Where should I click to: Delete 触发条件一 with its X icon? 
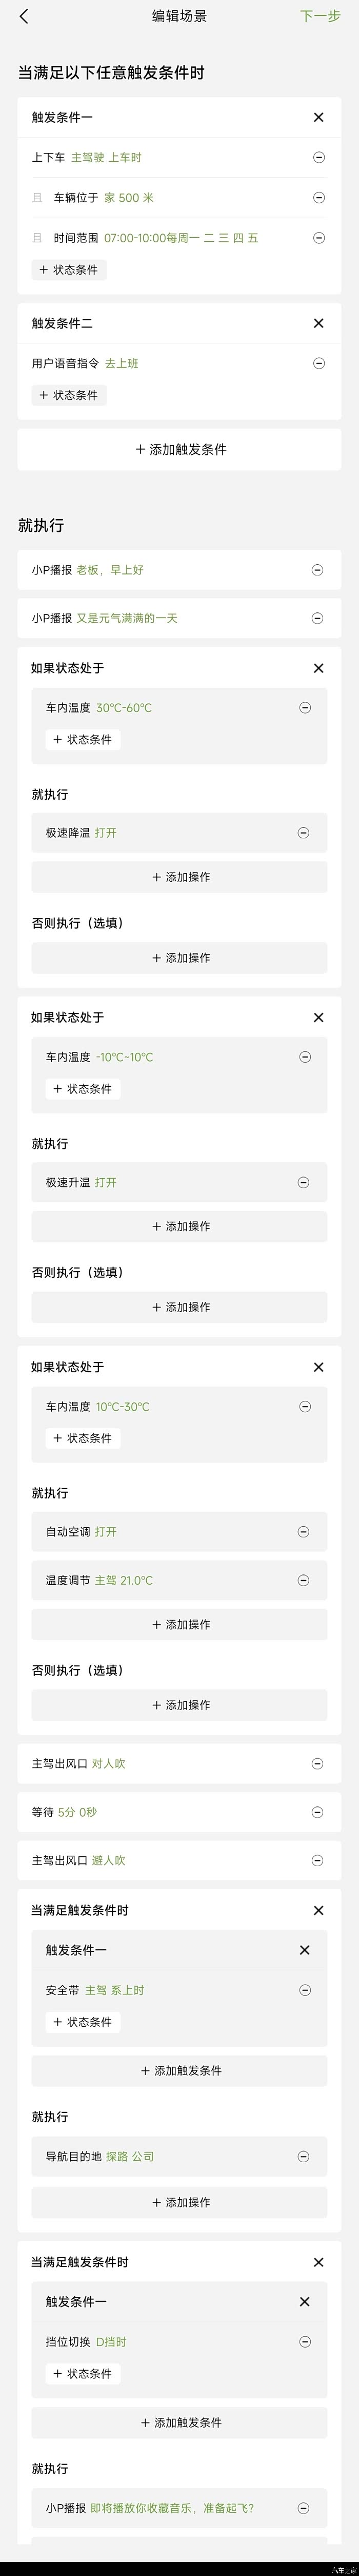pyautogui.click(x=318, y=117)
